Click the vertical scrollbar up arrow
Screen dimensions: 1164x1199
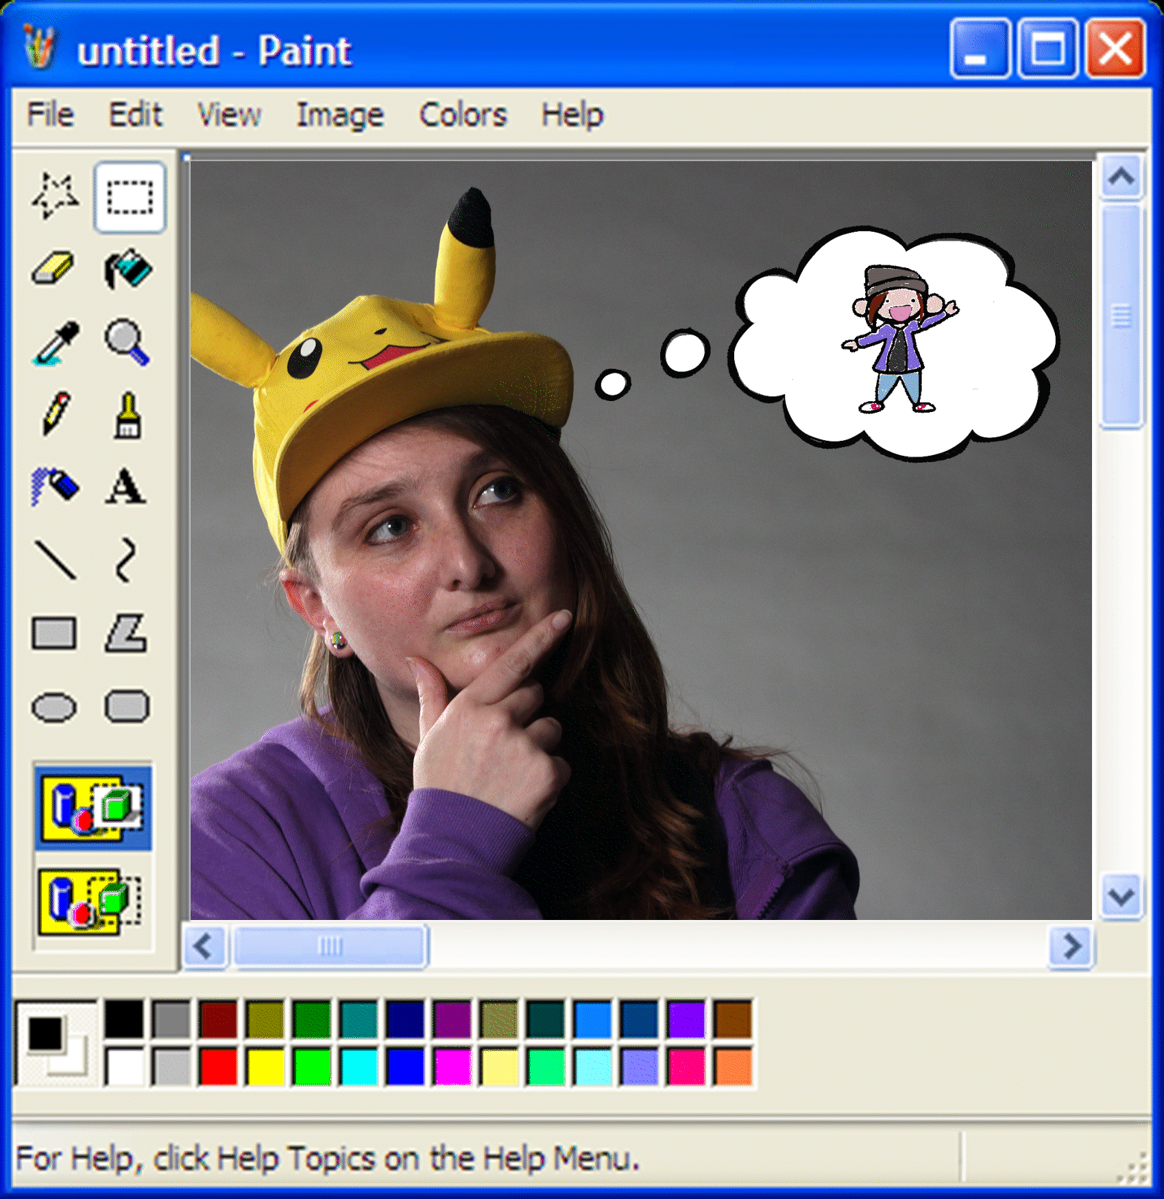pyautogui.click(x=1121, y=178)
